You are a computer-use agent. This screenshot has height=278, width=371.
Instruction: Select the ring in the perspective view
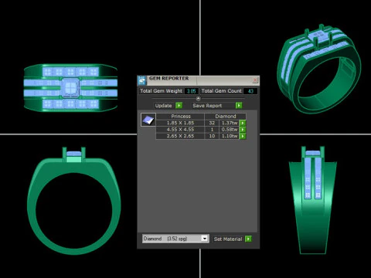click(x=319, y=69)
